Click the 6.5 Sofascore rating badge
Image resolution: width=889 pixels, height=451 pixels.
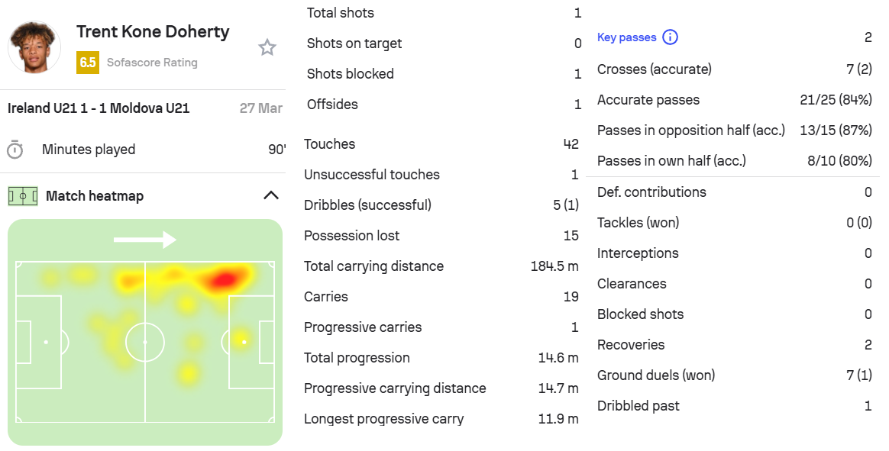coord(88,63)
